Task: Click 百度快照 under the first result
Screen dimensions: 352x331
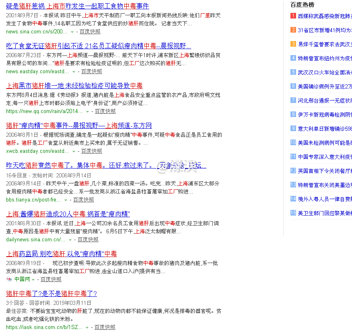Action: pyautogui.click(x=90, y=31)
